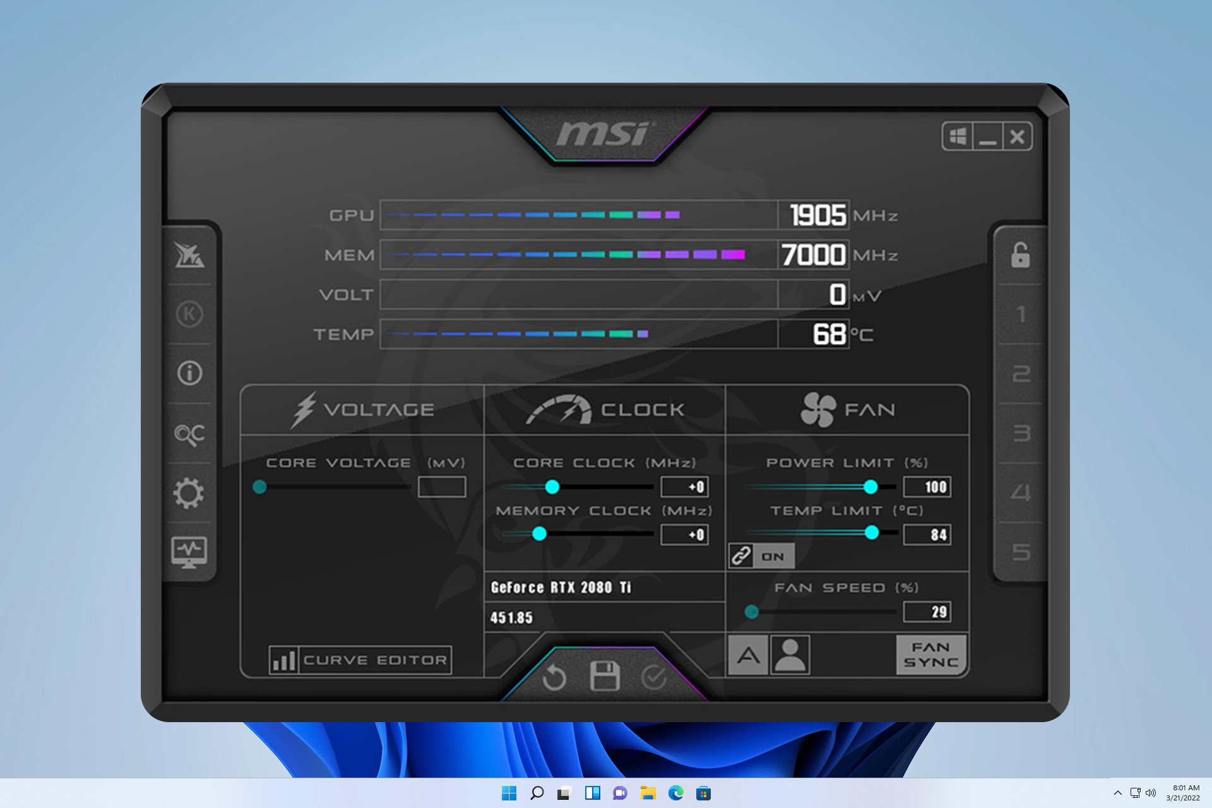
Task: Click the Clock panel header
Action: point(605,410)
